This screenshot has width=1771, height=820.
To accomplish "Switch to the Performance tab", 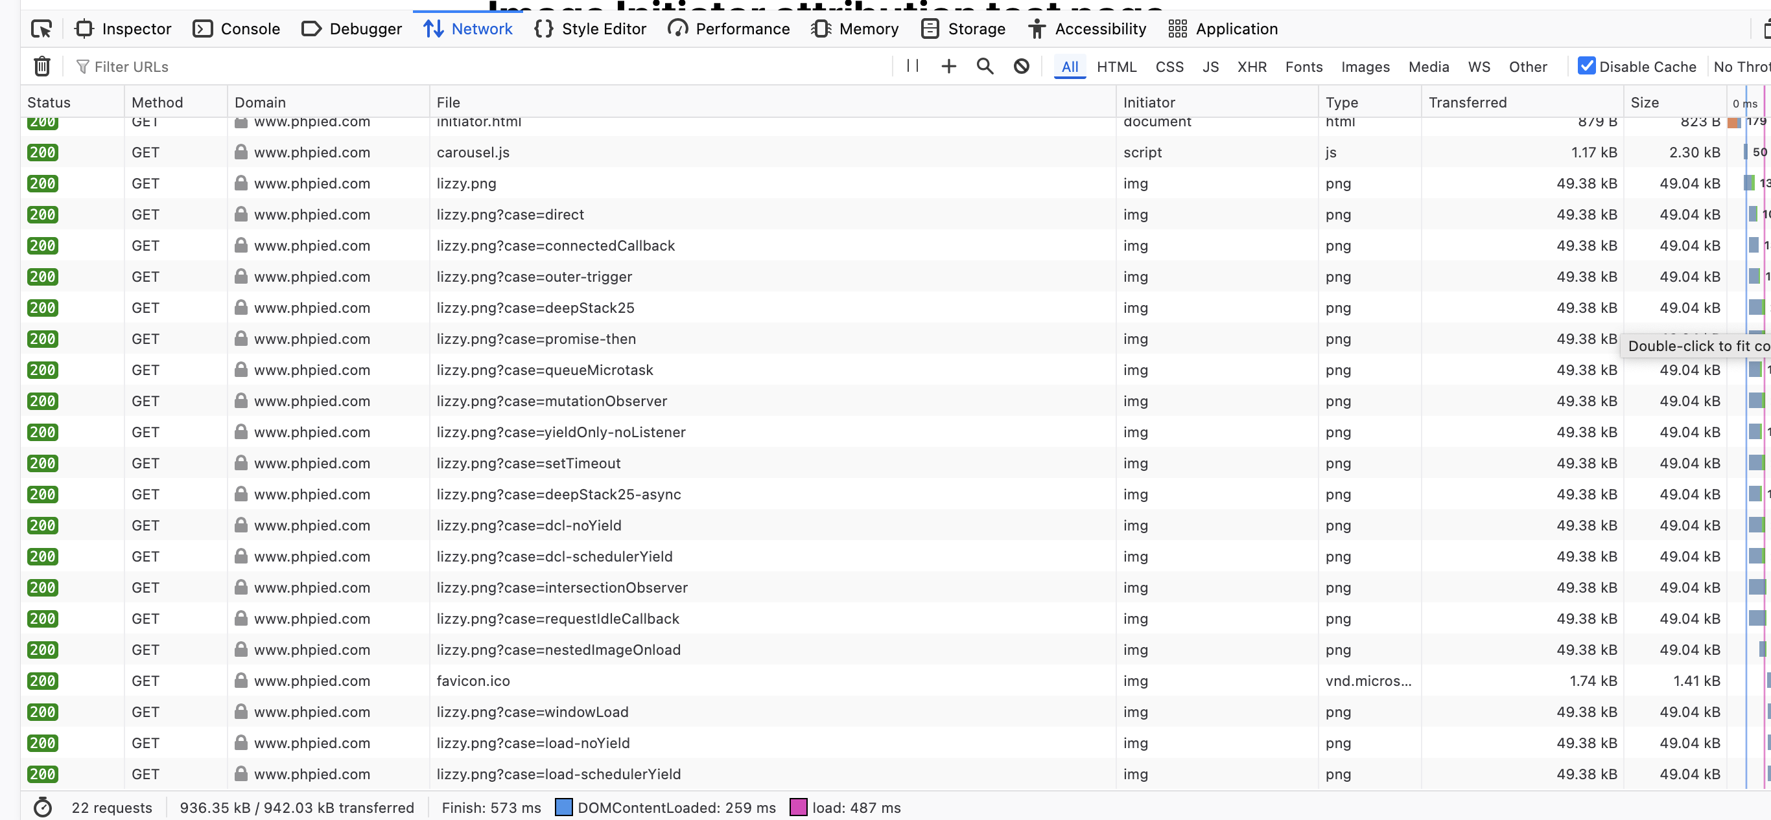I will point(729,29).
